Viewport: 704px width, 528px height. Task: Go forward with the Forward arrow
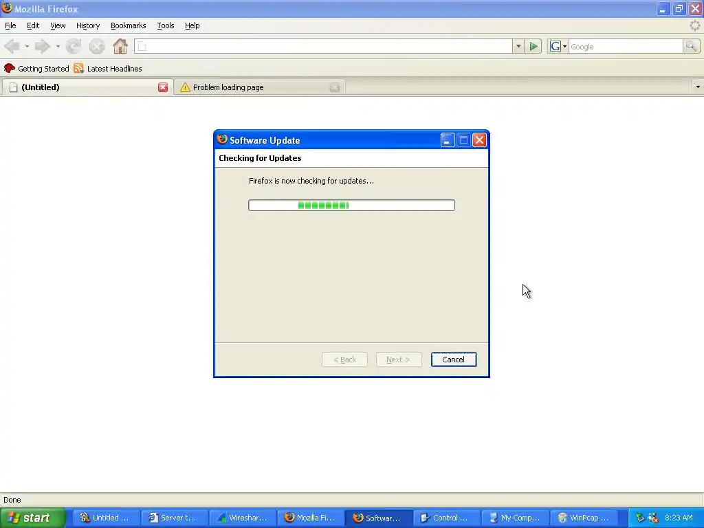coord(42,46)
